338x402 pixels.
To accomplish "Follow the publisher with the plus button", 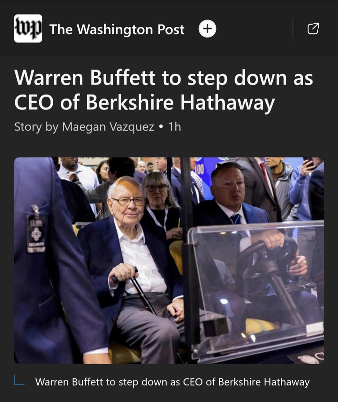I will [x=207, y=29].
